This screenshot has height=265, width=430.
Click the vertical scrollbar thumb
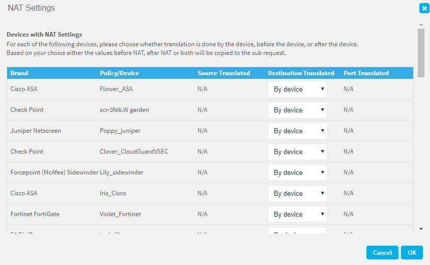[x=421, y=52]
